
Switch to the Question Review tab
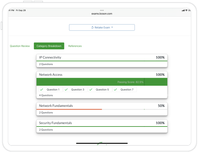20,46
